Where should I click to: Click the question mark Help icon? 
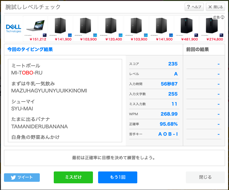(x=189, y=7)
